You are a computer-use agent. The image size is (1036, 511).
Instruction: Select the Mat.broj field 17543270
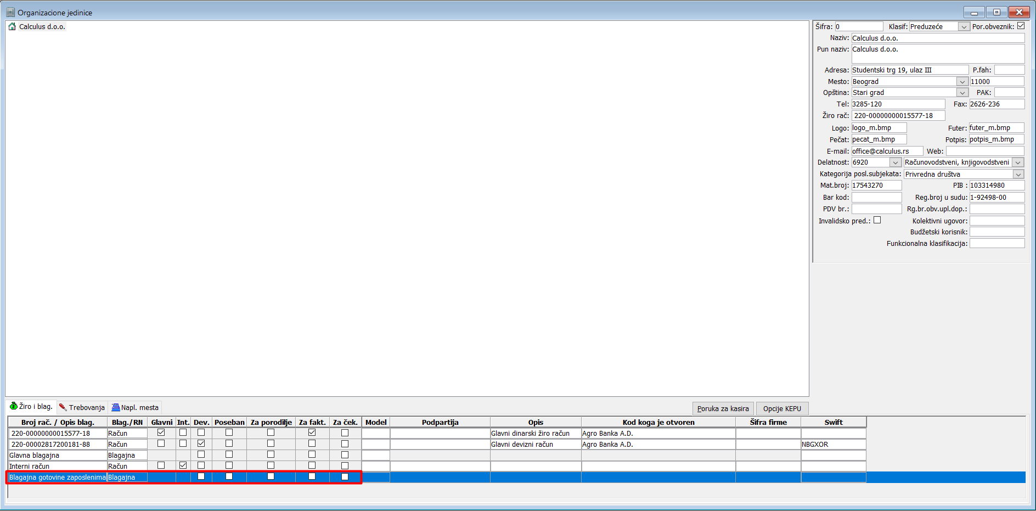pyautogui.click(x=876, y=186)
